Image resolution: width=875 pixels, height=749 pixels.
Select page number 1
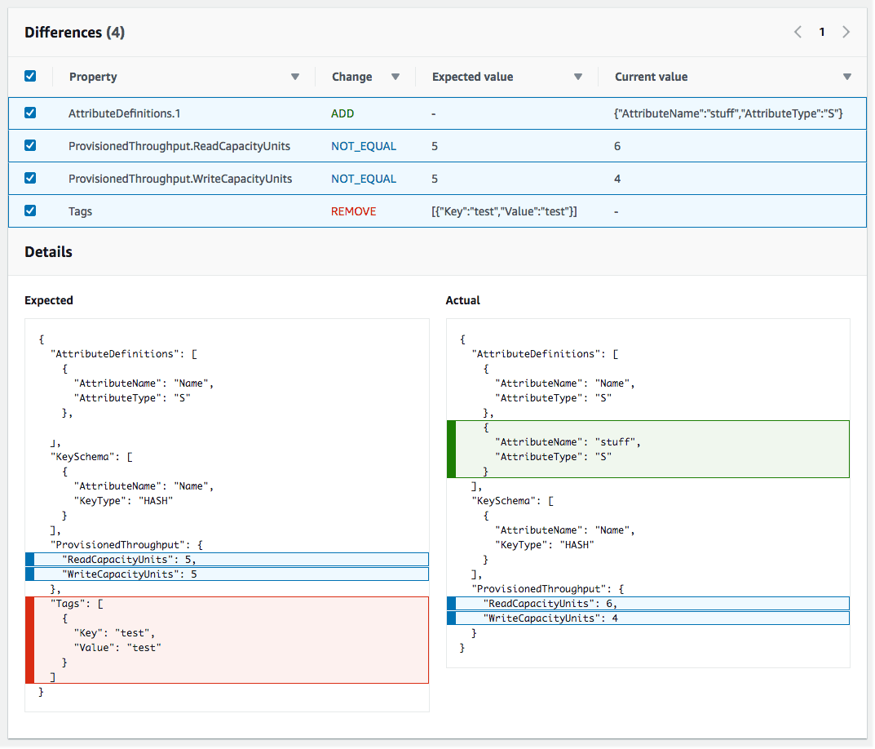pos(821,32)
